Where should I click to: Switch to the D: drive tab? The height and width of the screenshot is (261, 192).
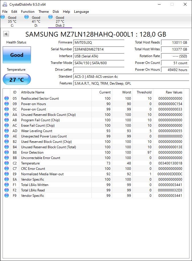[36, 21]
